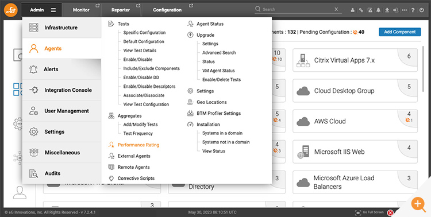This screenshot has height=217, width=431.
Task: Click the orange zoom magnifier icon
Action: coord(418,204)
